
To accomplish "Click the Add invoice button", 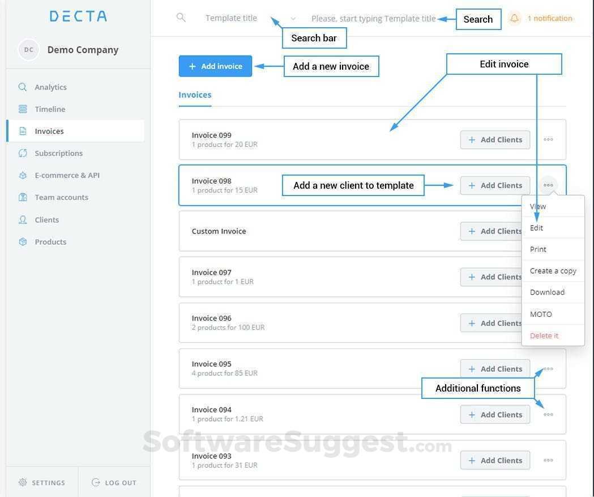I will (x=215, y=66).
